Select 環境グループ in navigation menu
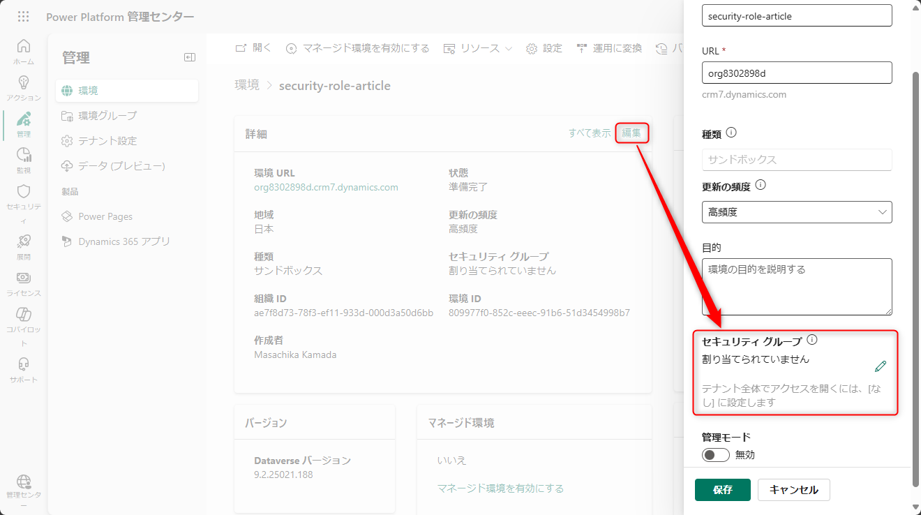The image size is (921, 515). click(107, 116)
